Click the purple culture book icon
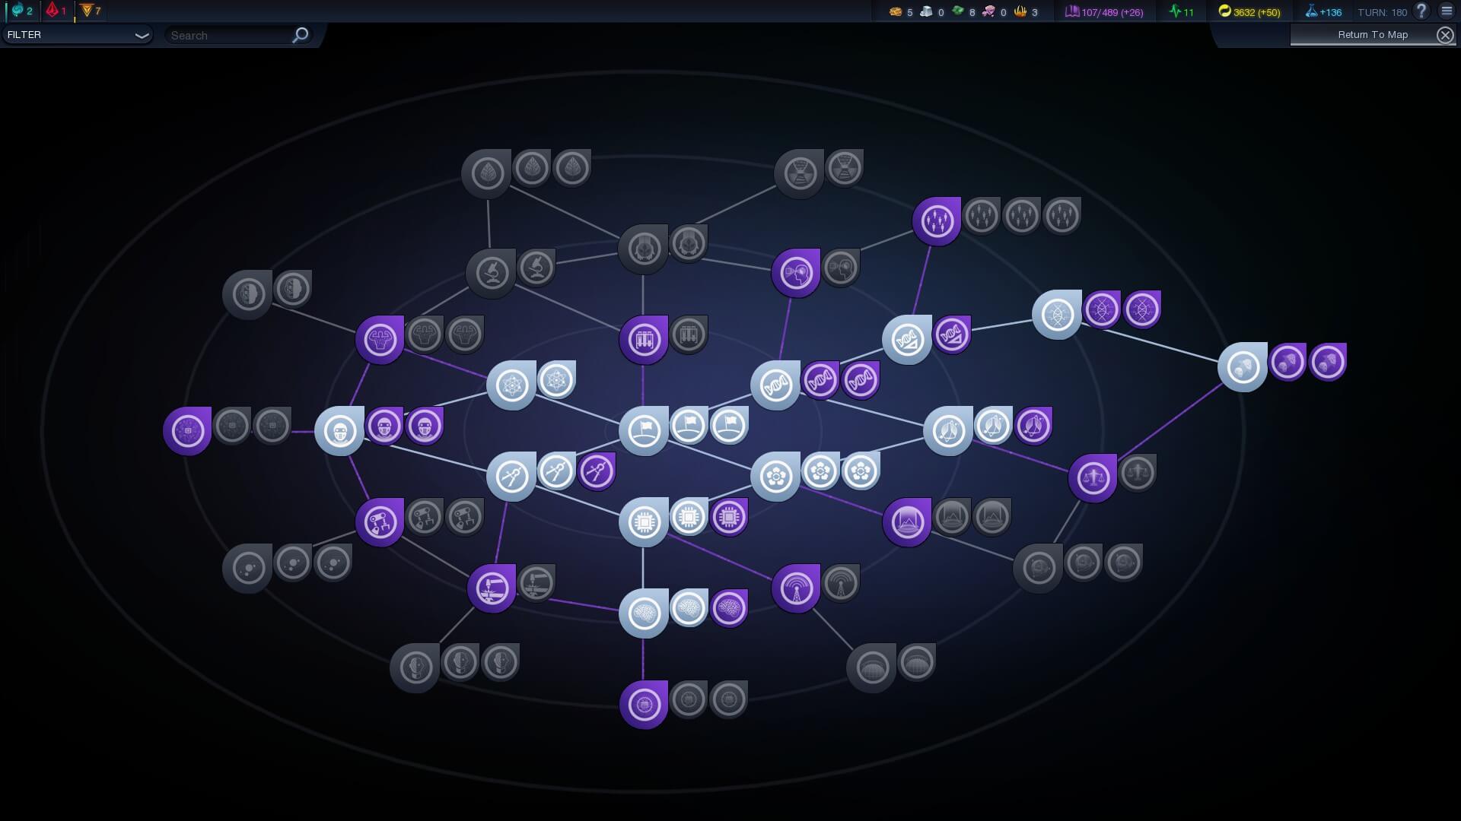 click(1071, 11)
